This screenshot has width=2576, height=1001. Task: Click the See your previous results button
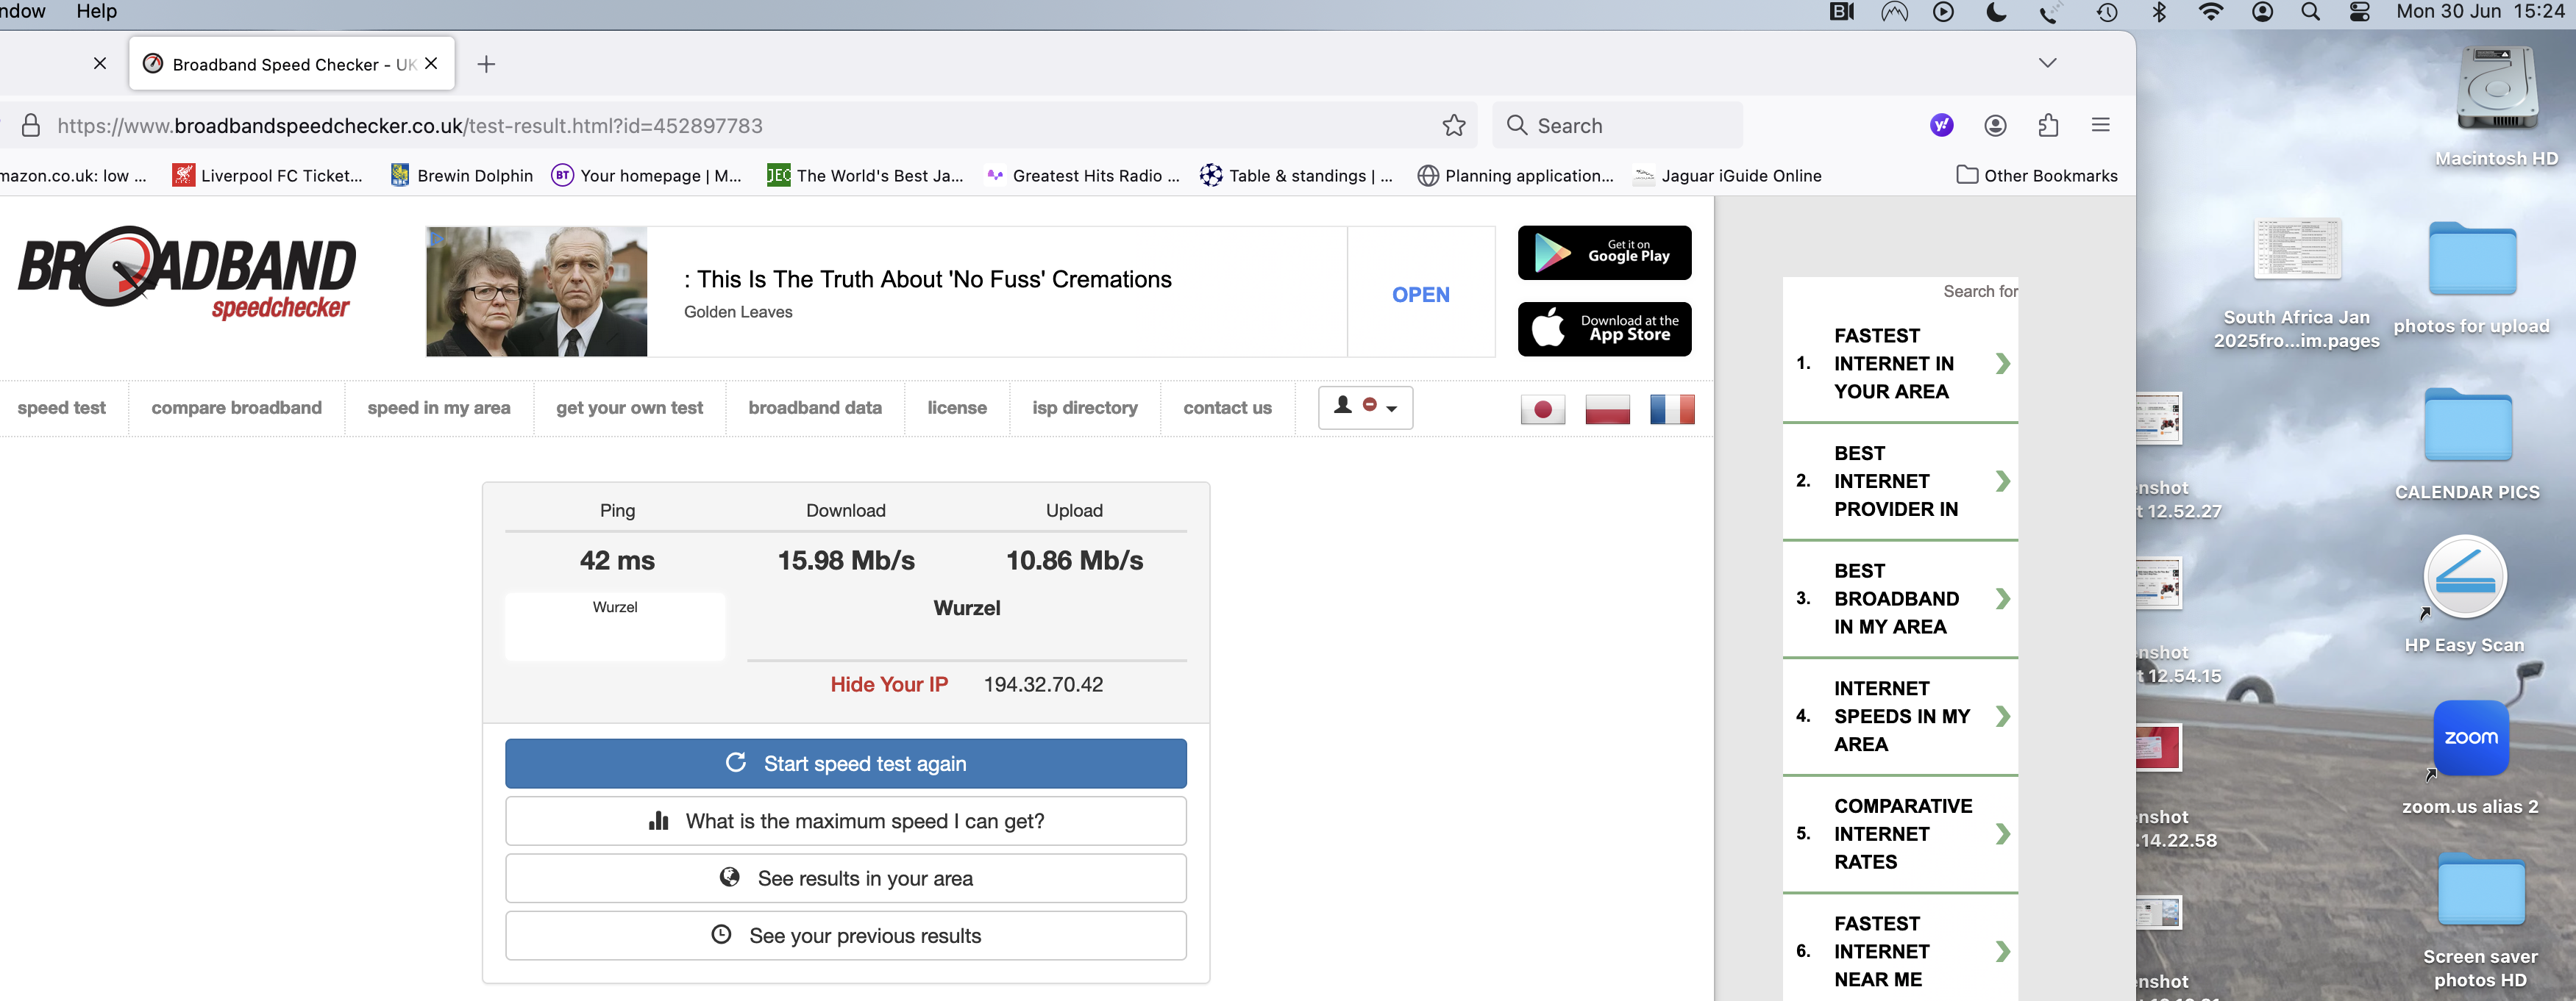pos(845,936)
